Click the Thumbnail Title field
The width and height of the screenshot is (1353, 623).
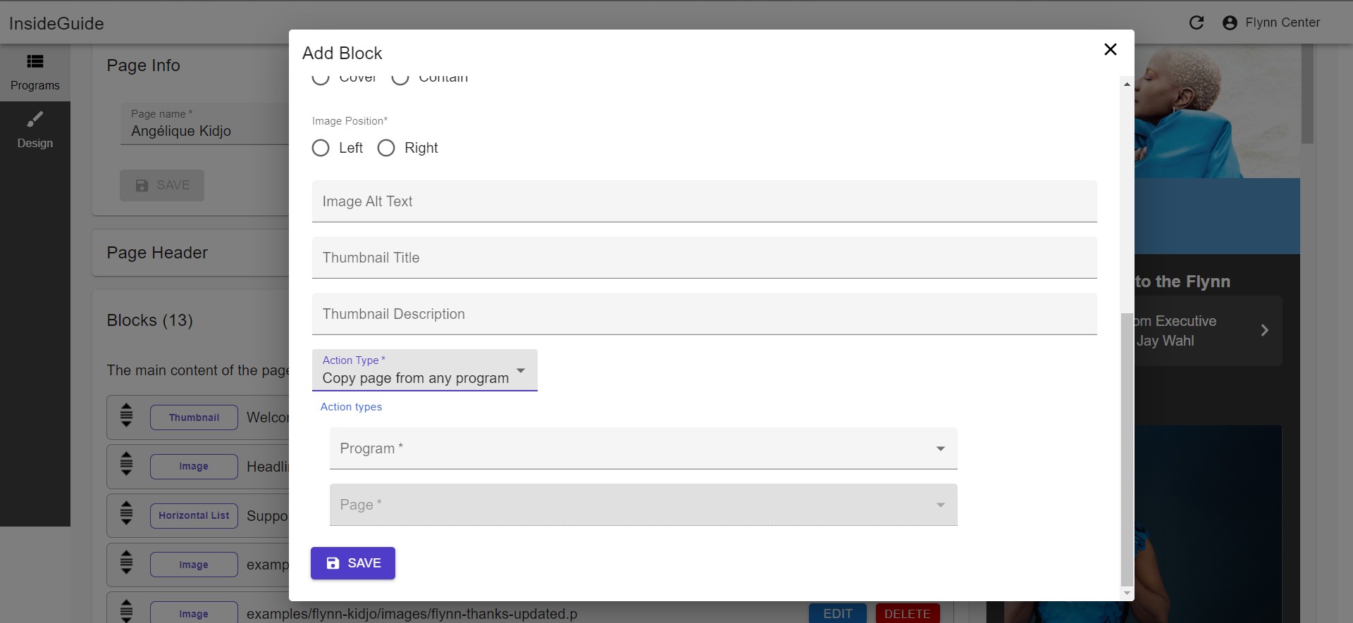pos(704,258)
